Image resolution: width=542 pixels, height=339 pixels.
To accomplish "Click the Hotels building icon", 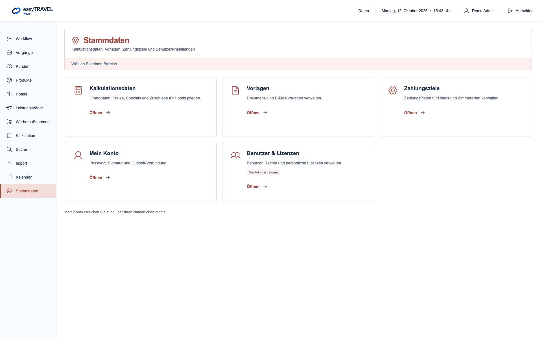I will click(9, 94).
